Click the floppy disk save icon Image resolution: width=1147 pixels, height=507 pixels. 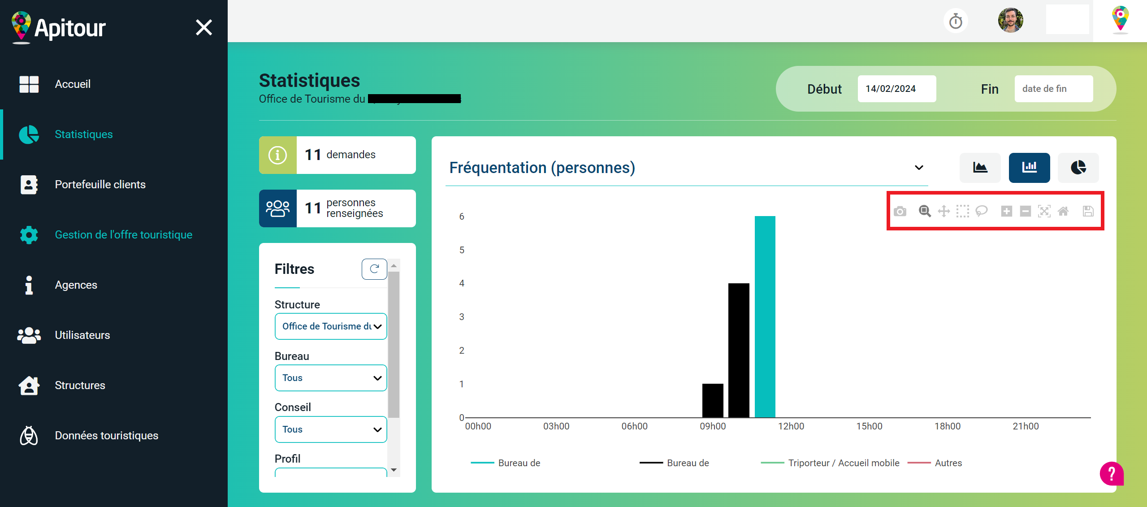click(x=1088, y=211)
